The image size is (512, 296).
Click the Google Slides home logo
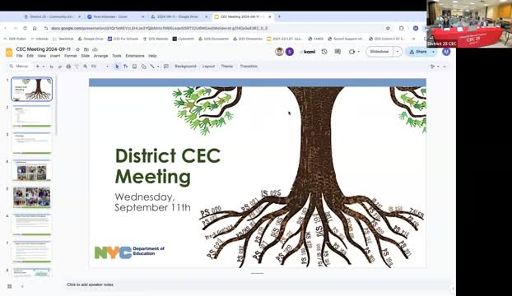[9, 52]
